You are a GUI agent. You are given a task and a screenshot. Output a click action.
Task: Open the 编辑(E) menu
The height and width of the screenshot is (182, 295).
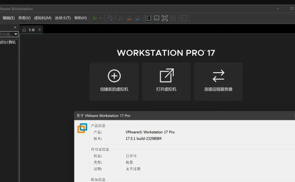(8, 18)
